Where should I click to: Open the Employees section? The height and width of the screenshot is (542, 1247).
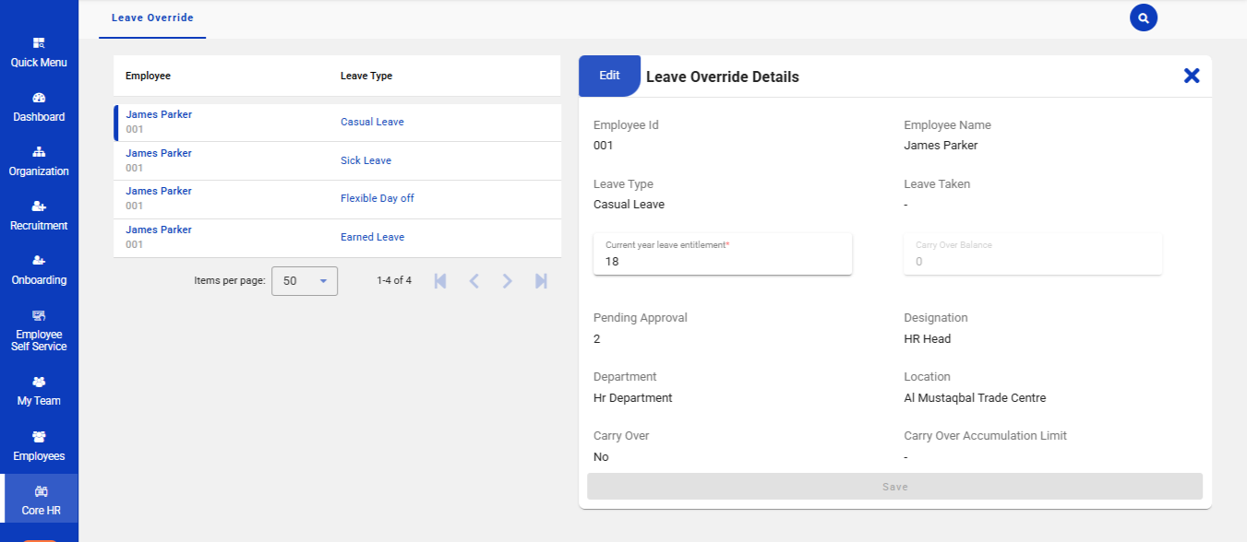[x=39, y=446]
